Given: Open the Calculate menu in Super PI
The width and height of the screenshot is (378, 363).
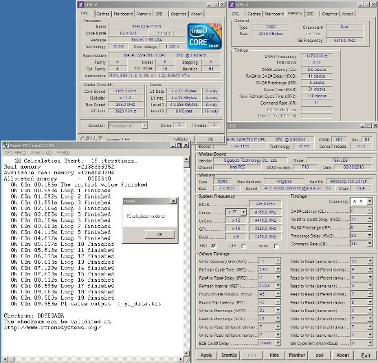Looking at the screenshot, I should click(x=15, y=152).
